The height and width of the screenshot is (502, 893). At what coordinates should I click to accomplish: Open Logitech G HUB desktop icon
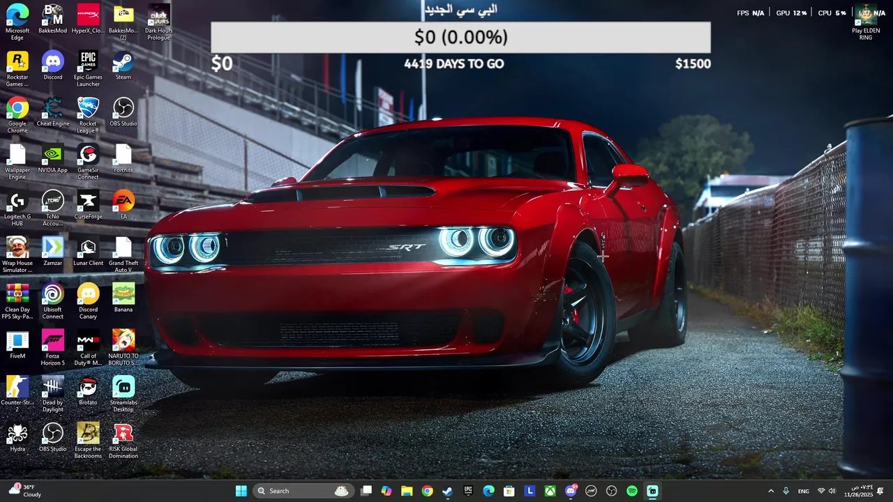[17, 208]
